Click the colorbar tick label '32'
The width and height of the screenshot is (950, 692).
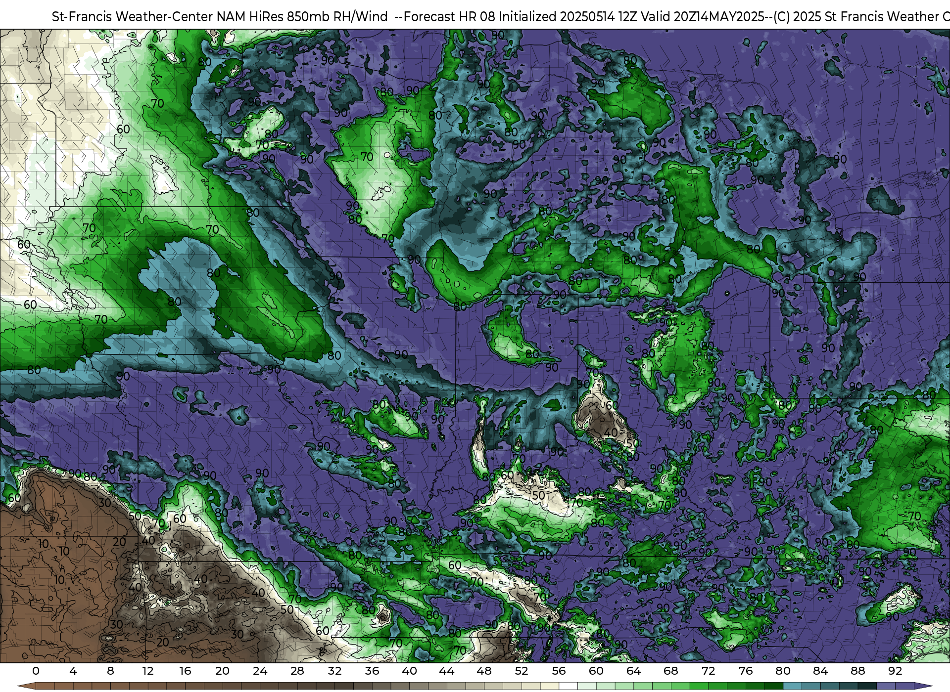[x=334, y=671]
